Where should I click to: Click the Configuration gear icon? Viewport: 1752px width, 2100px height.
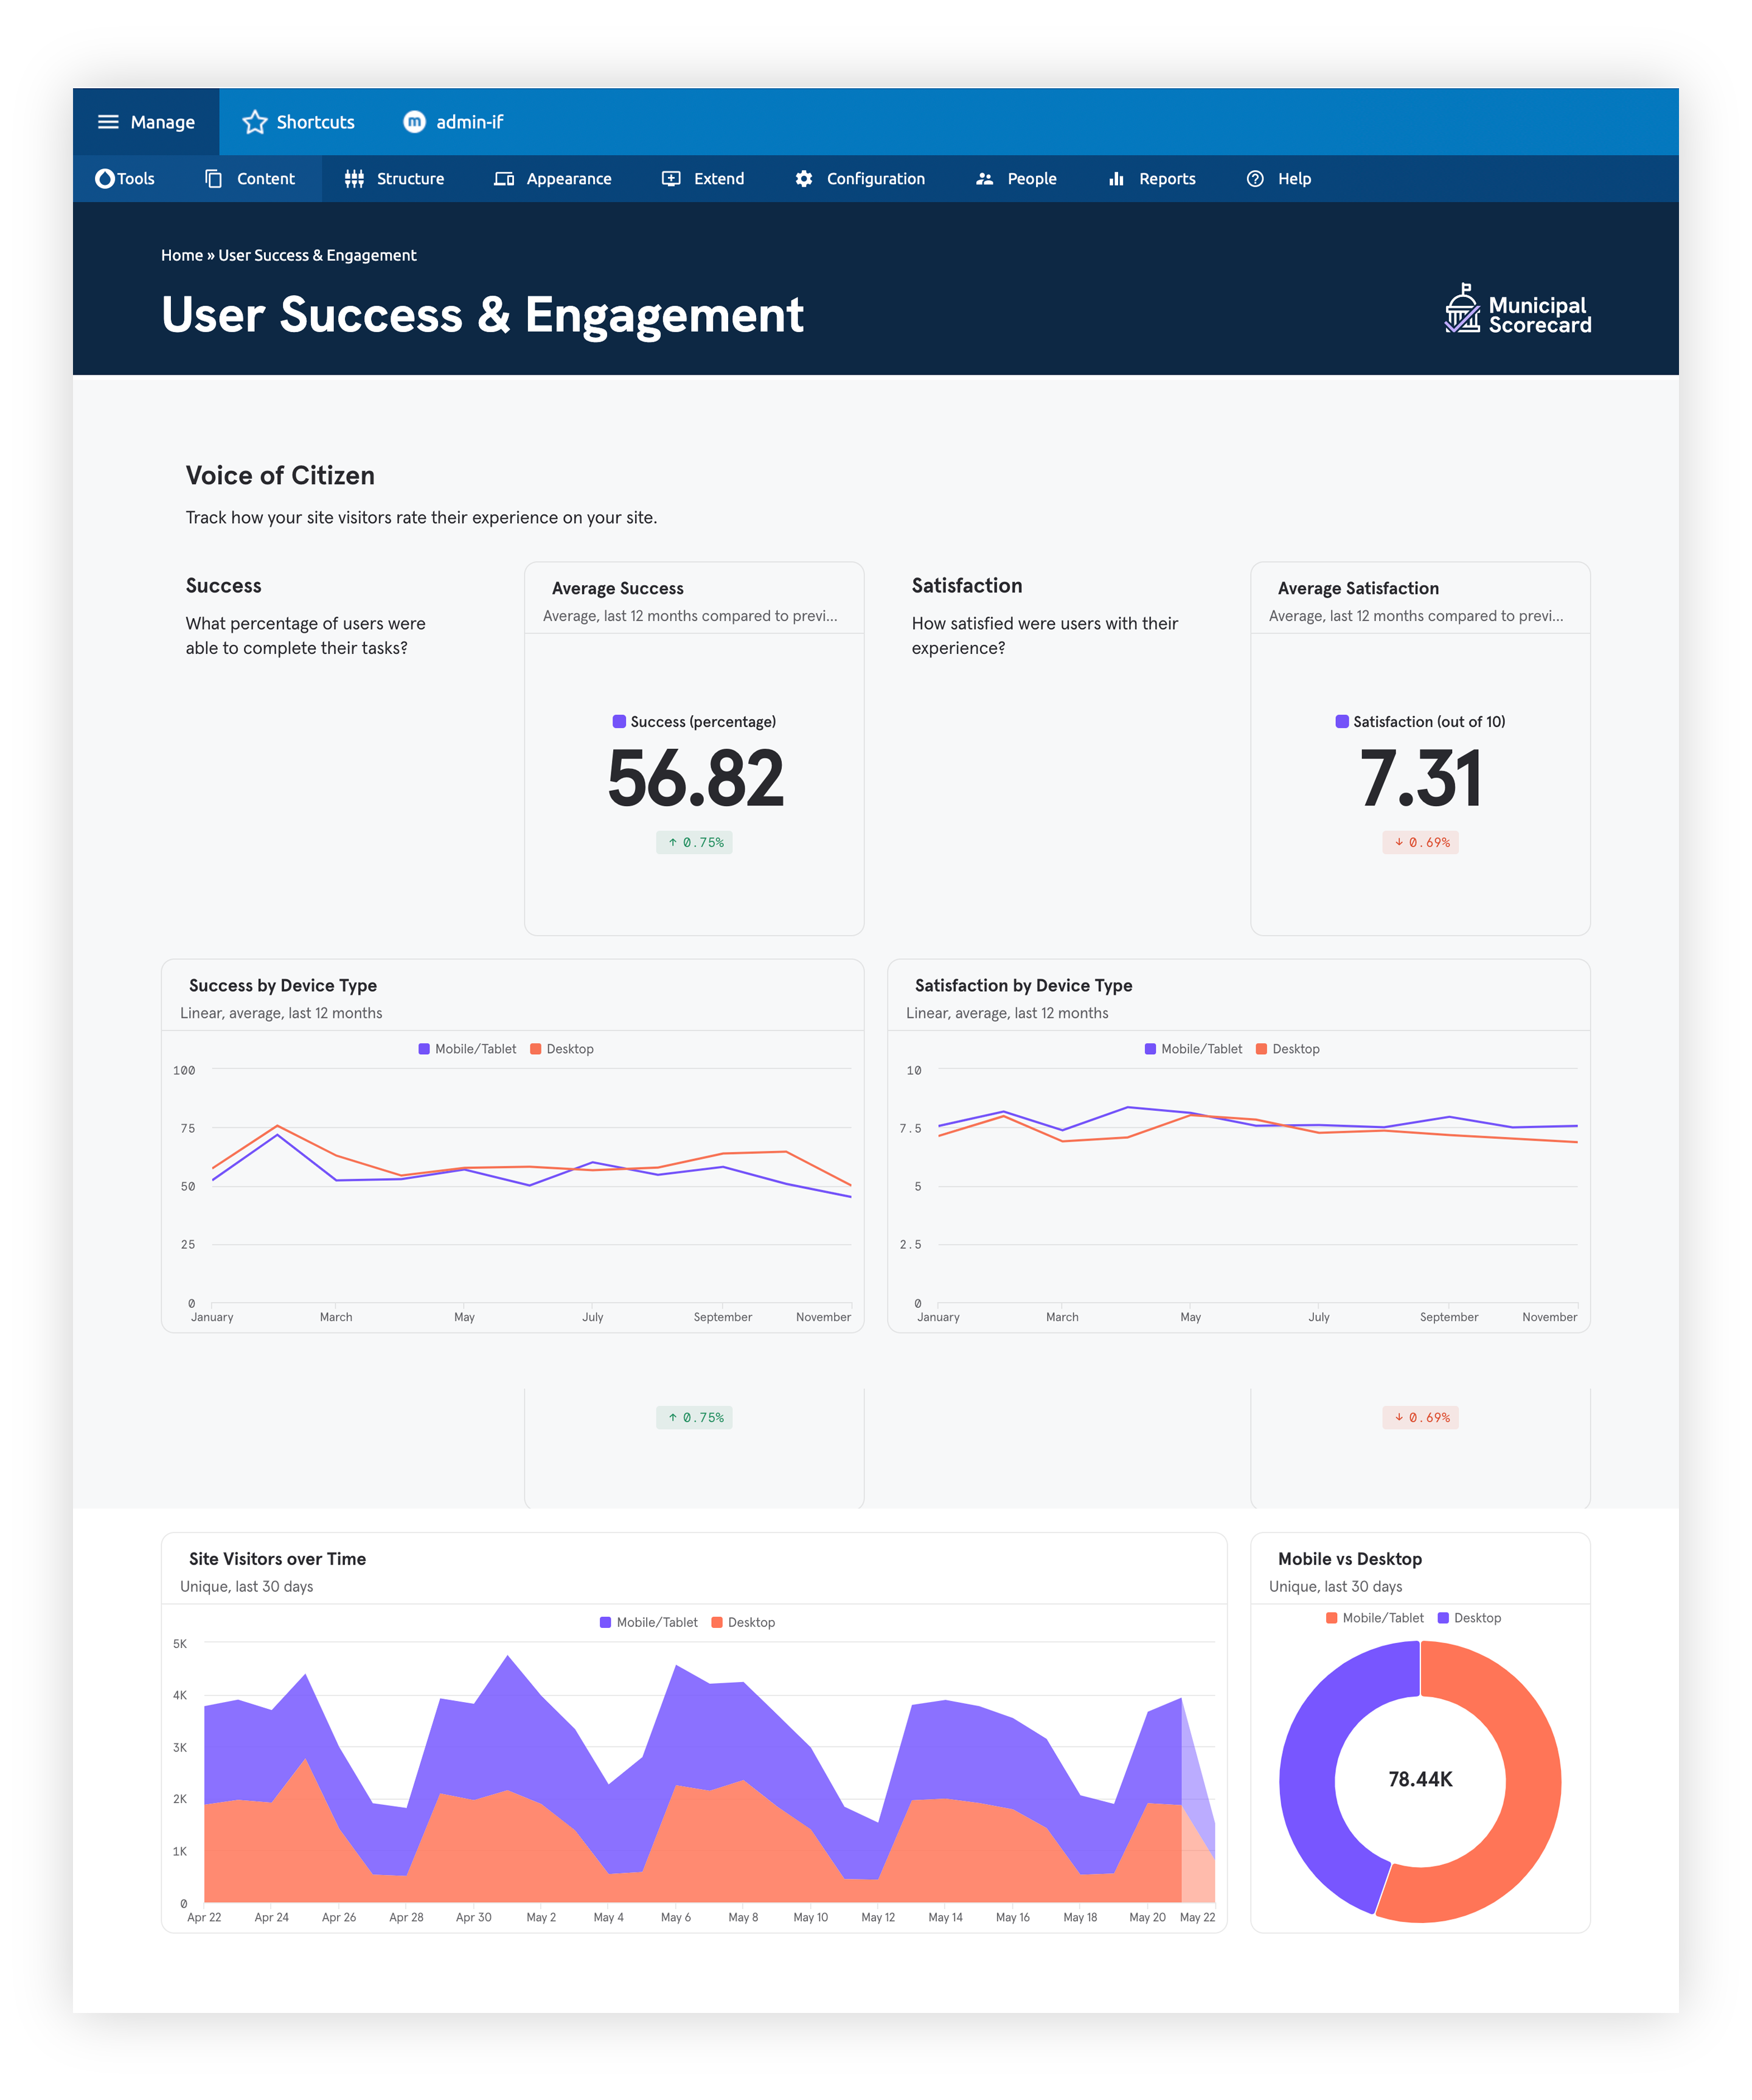point(804,179)
